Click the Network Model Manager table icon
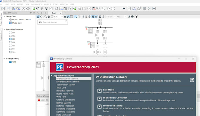Screen dimensions: 200x116 (x=9, y=9)
